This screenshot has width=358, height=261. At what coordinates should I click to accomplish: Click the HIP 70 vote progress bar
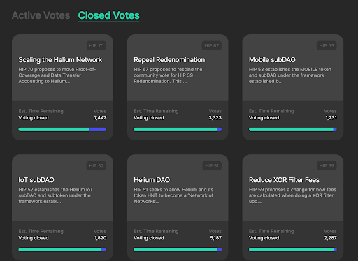[62, 129]
